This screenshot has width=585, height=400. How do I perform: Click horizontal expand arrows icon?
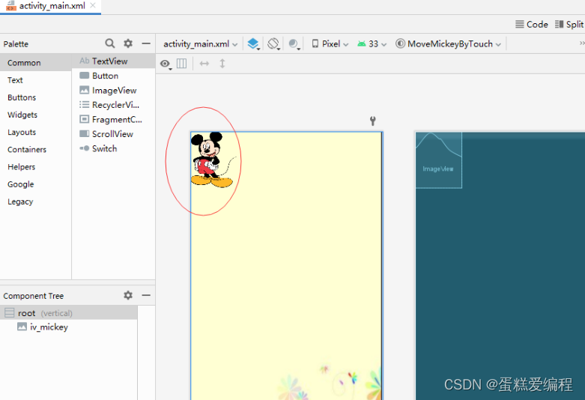coord(204,64)
